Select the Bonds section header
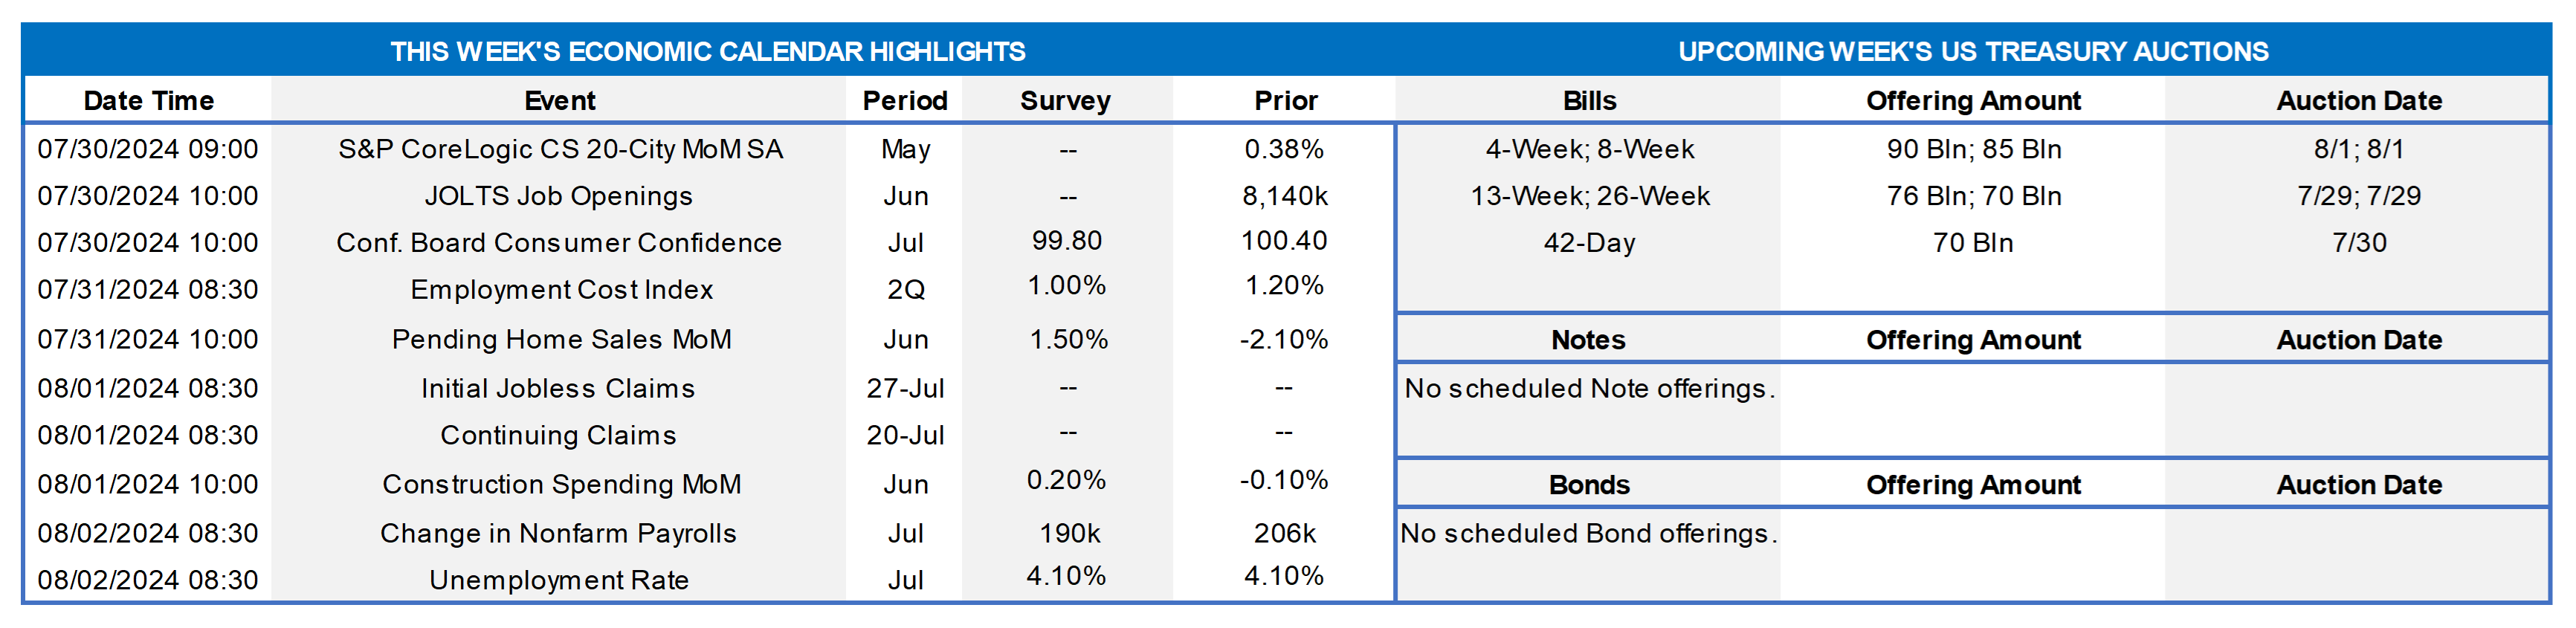The width and height of the screenshot is (2576, 628). [x=1589, y=485]
